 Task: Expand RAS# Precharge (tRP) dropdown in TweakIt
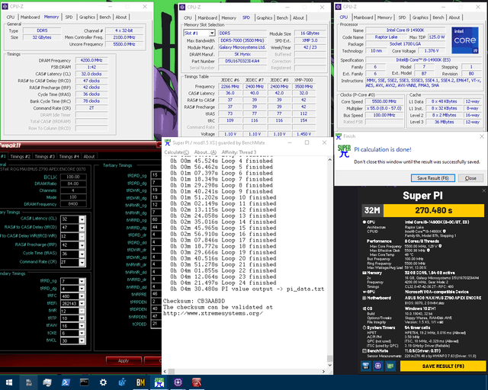[82, 245]
